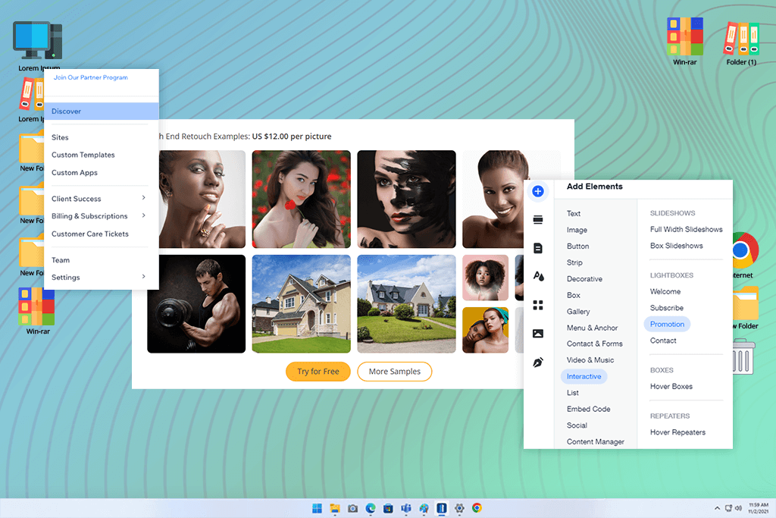Choose Hover Repeaters option

[677, 432]
